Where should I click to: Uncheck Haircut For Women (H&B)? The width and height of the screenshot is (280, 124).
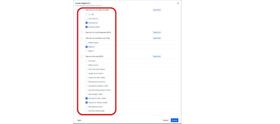tap(86, 102)
